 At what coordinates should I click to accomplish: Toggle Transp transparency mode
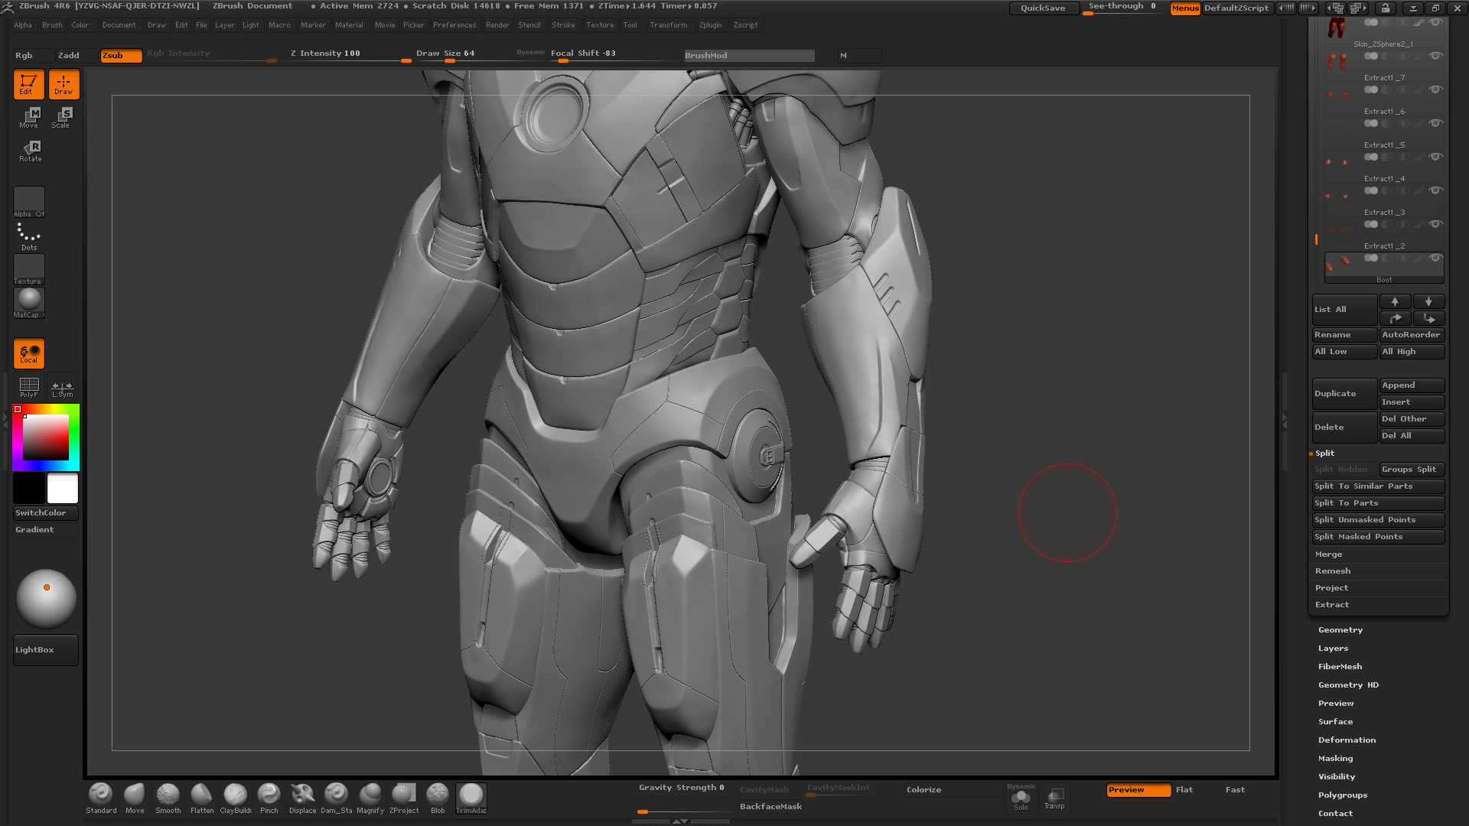click(x=1054, y=799)
